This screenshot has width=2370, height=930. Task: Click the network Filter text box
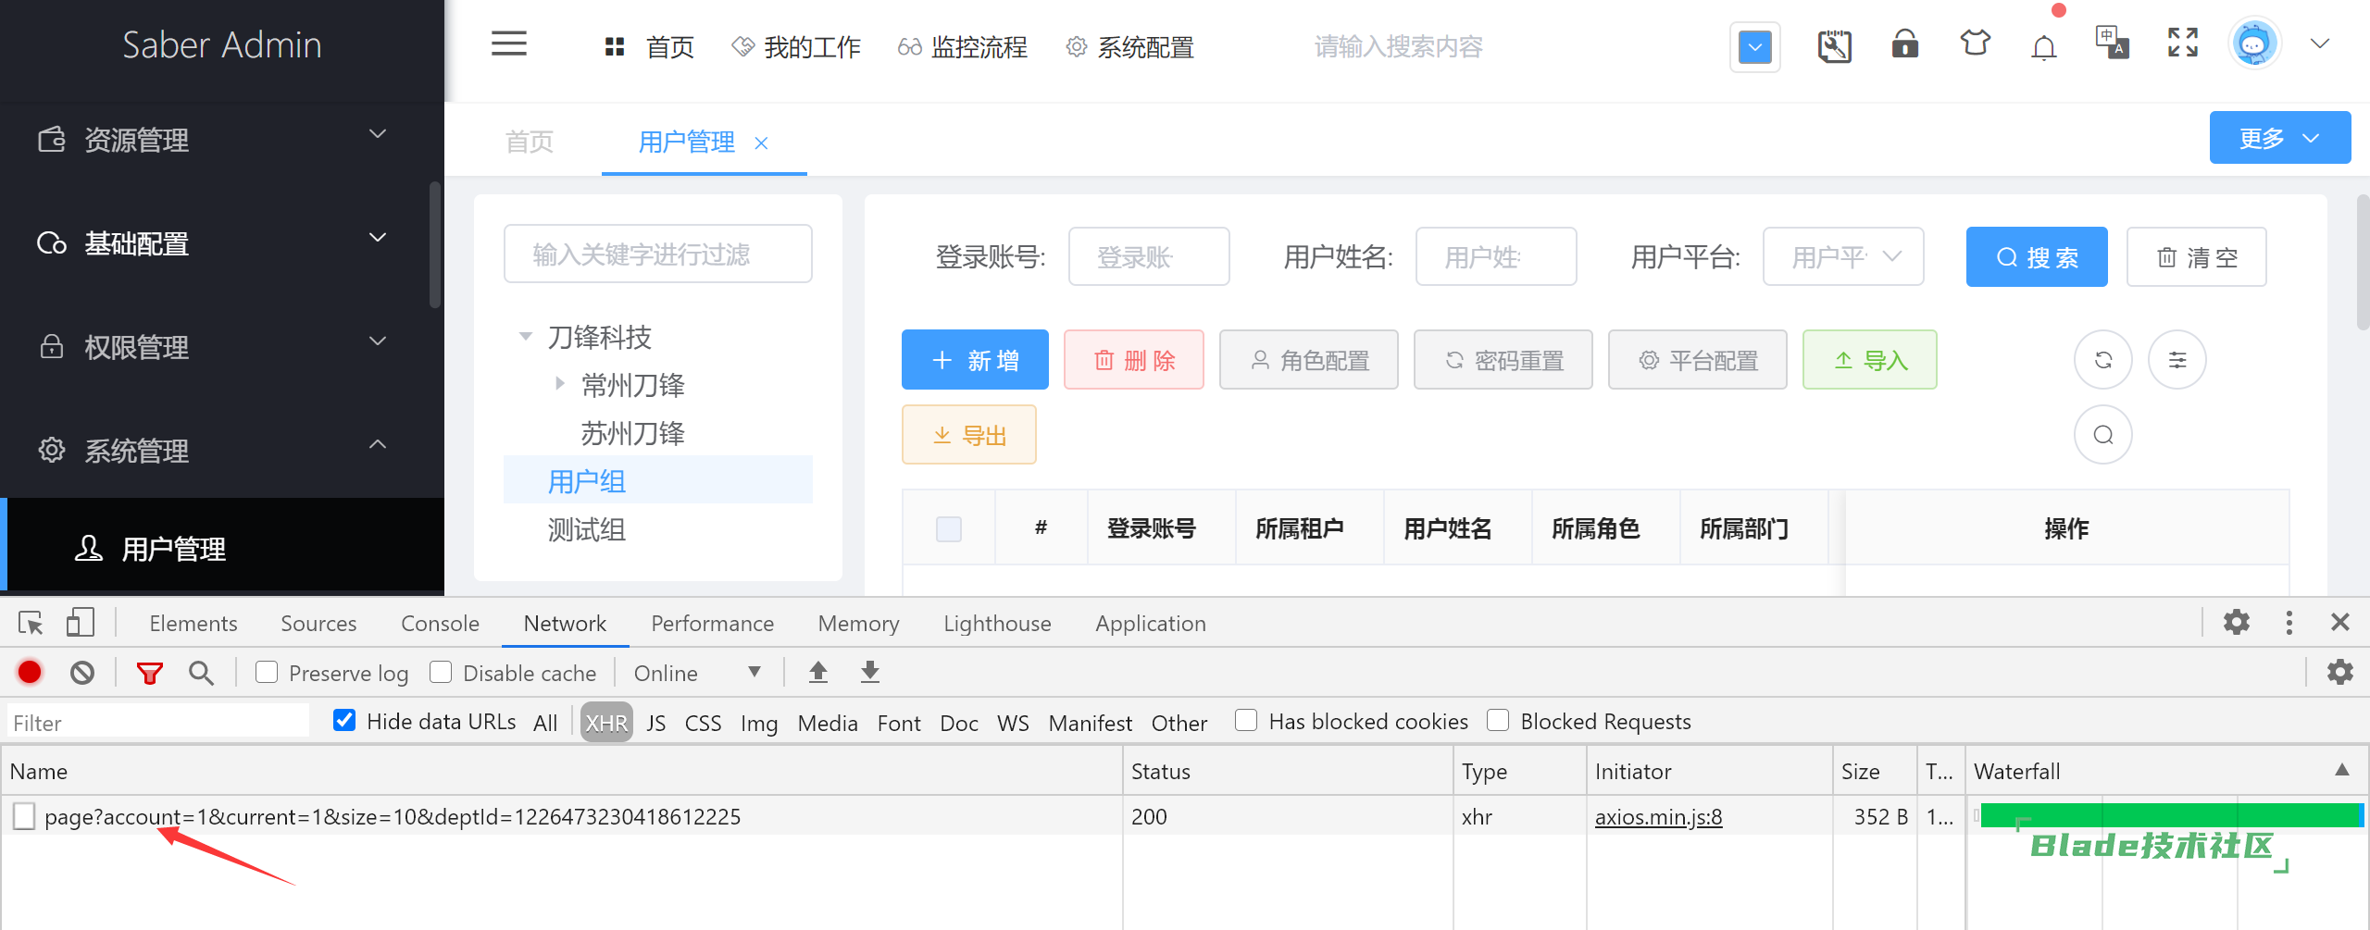(157, 723)
